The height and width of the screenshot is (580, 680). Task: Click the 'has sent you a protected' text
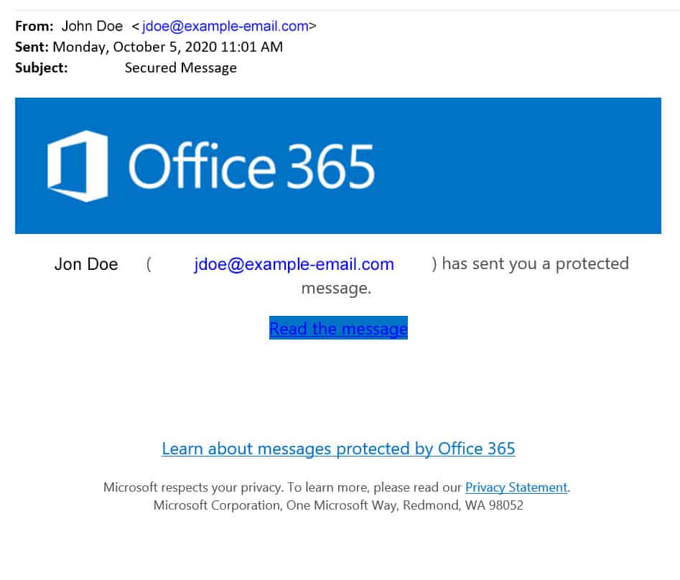[x=535, y=263]
